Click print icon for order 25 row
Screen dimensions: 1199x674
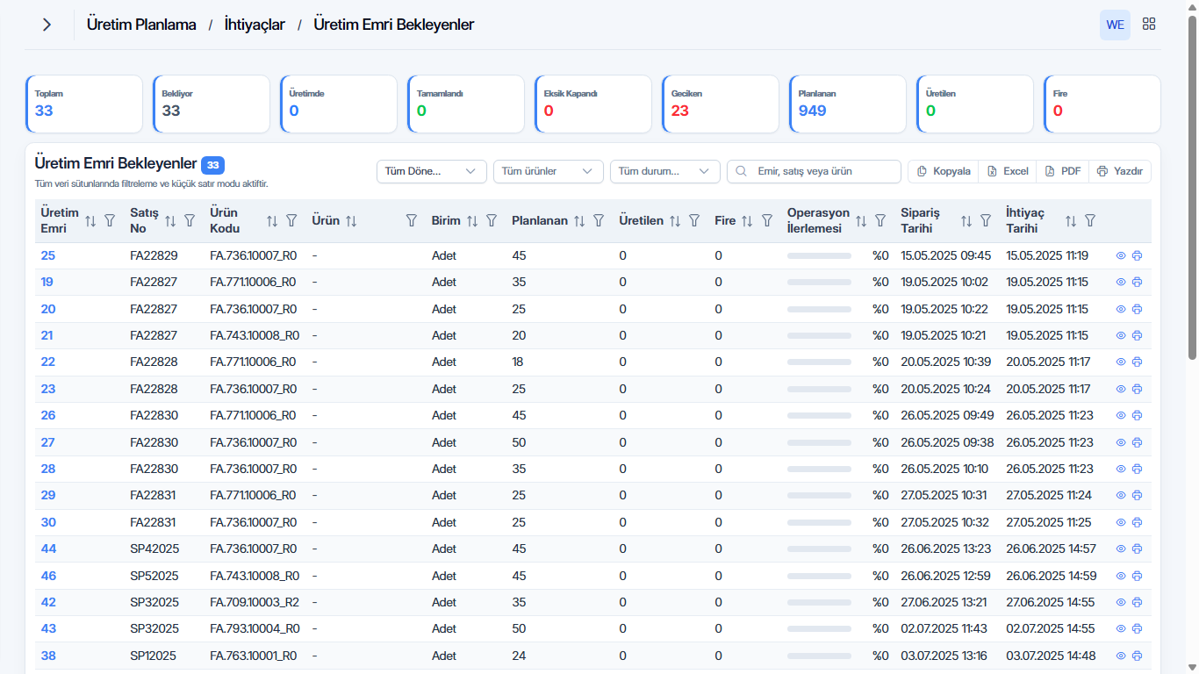click(x=1137, y=255)
